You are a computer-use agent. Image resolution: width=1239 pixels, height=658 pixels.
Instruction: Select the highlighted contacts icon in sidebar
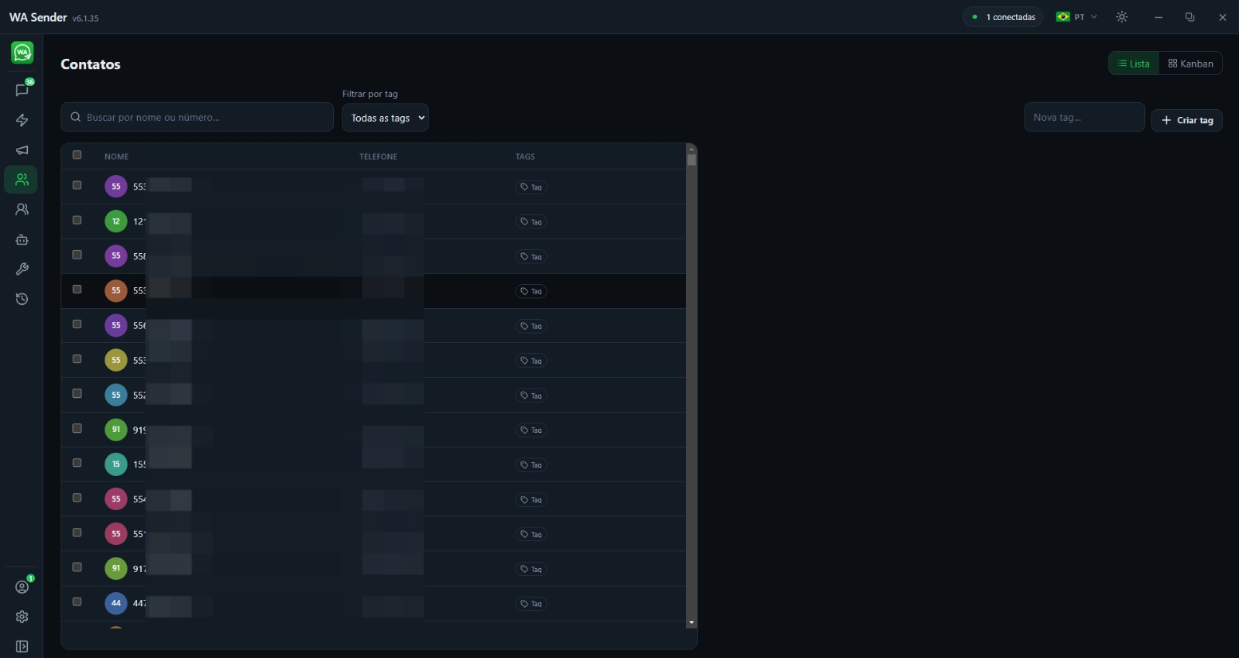pos(22,180)
